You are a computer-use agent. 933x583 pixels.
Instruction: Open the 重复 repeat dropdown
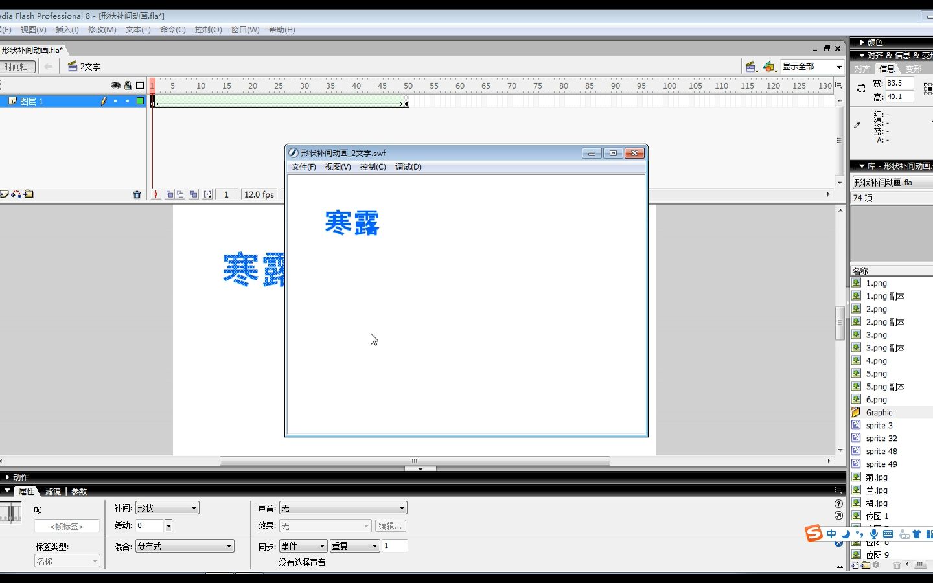click(354, 546)
